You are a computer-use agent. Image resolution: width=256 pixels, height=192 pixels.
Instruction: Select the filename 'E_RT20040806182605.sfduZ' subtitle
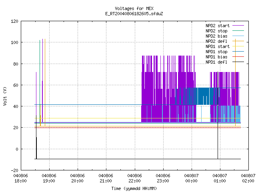coord(134,14)
